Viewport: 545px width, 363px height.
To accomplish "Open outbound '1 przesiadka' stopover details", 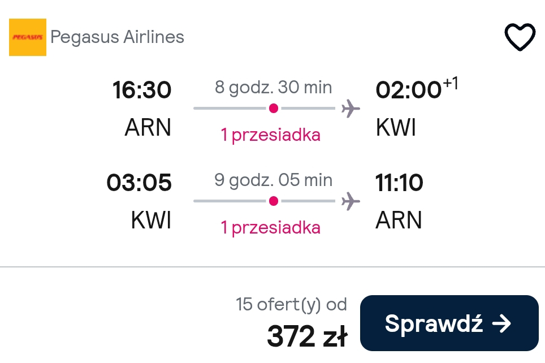I will (270, 135).
